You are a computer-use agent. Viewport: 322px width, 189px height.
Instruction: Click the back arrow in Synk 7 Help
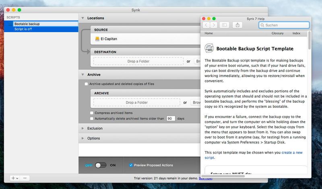[206, 25]
